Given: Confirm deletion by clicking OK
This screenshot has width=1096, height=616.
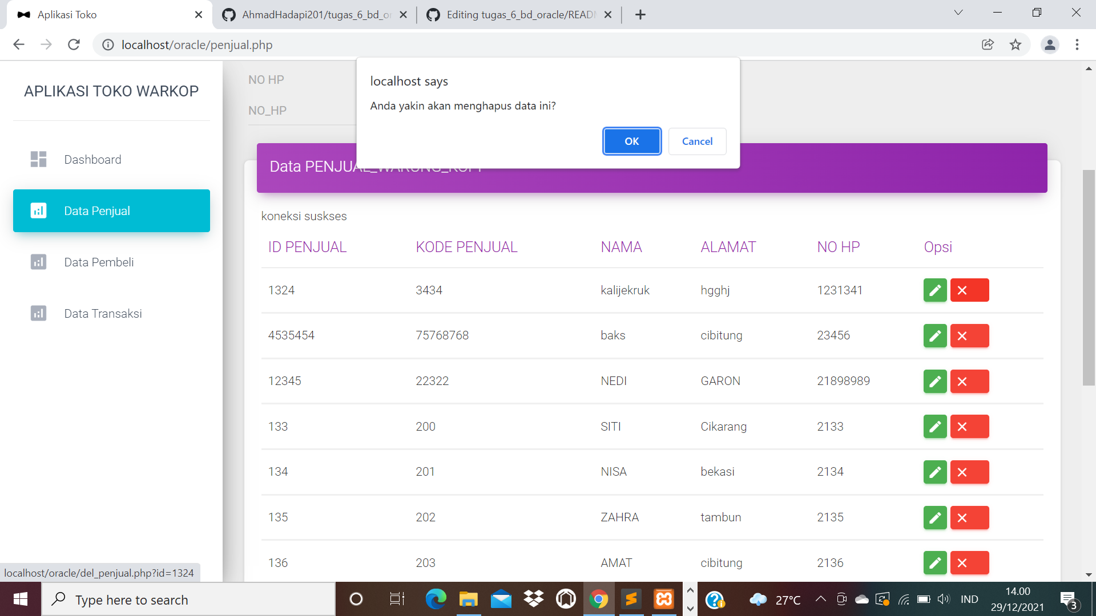Looking at the screenshot, I should tap(631, 141).
